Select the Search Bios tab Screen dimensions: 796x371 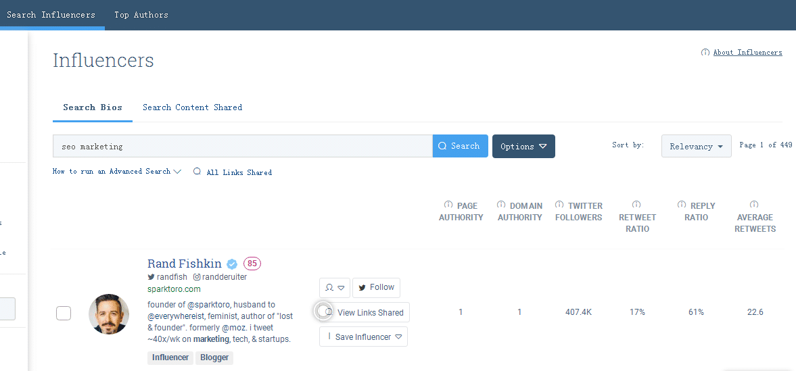(x=93, y=107)
